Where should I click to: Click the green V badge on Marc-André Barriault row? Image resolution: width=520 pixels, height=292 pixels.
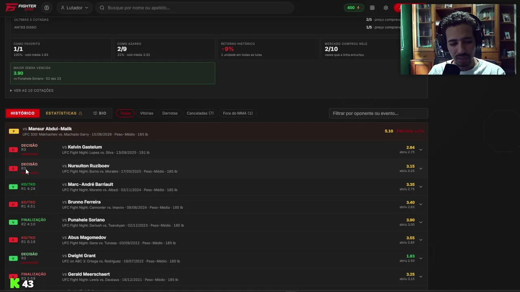point(13,187)
